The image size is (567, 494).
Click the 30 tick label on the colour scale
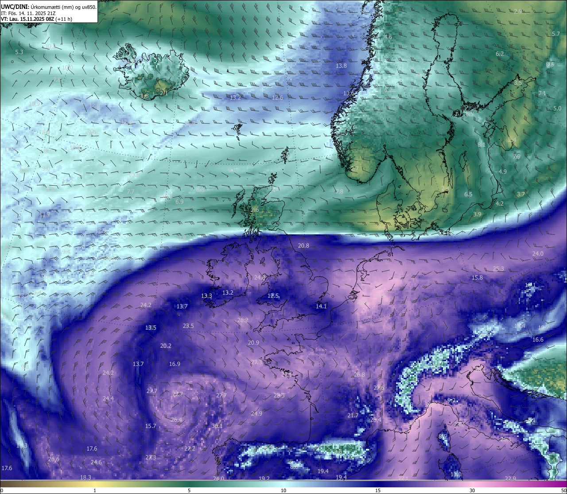(472, 490)
